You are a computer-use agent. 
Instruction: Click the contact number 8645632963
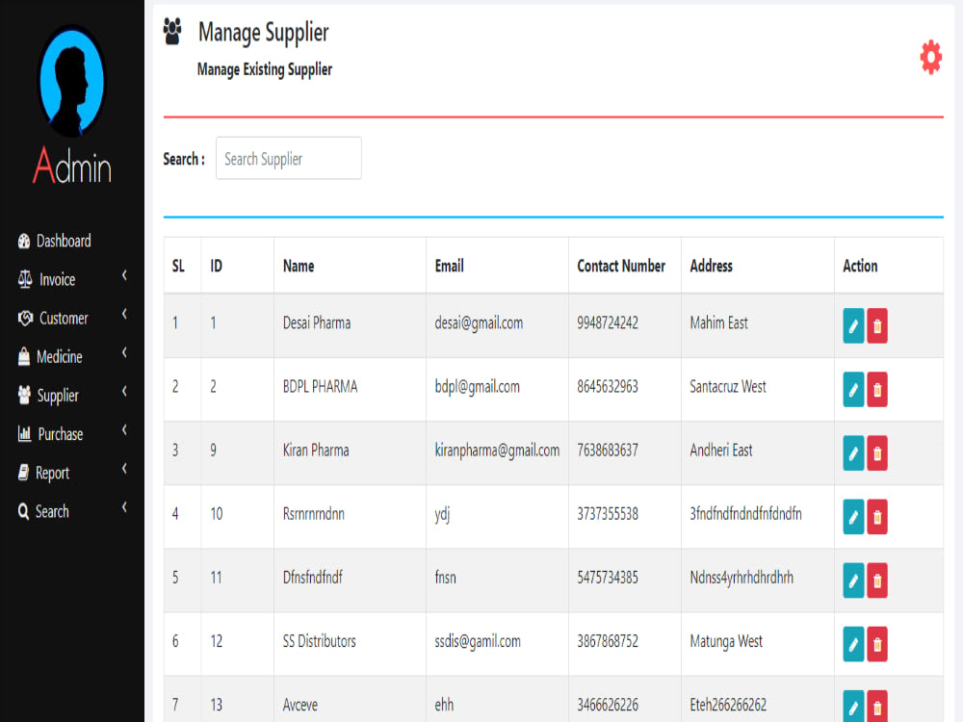(x=608, y=387)
